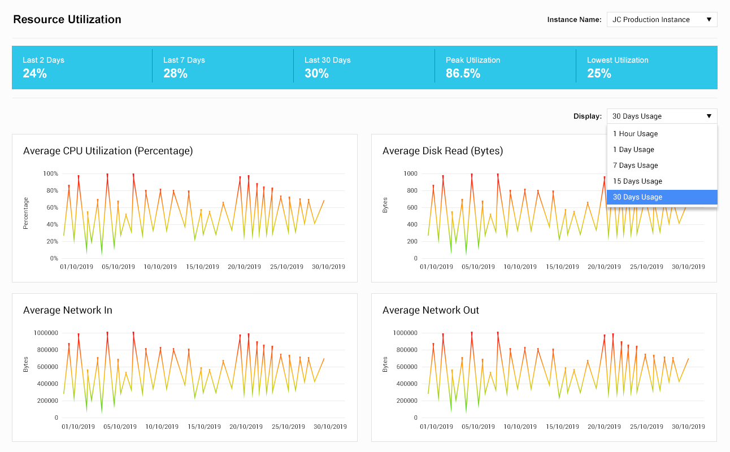Click the Display dropdown showing 30 Days Usage
This screenshot has width=730, height=452.
pyautogui.click(x=662, y=116)
